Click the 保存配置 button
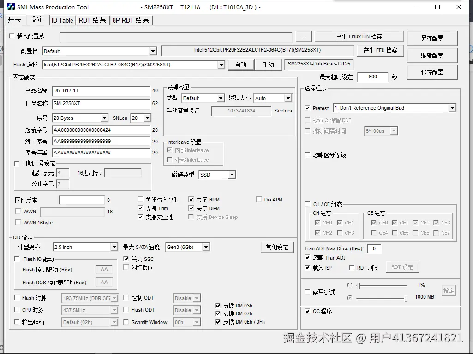Image resolution: width=473 pixels, height=354 pixels. pos(432,72)
